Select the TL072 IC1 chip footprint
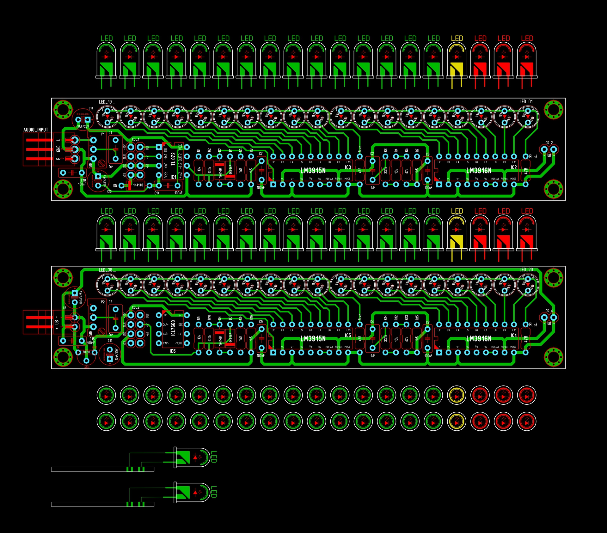Screen dimensions: 607x533 click(173, 161)
